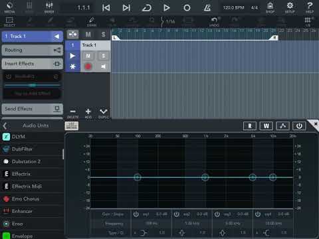Toggle Track 1 speaker monitoring
The image size is (319, 239).
point(103,66)
